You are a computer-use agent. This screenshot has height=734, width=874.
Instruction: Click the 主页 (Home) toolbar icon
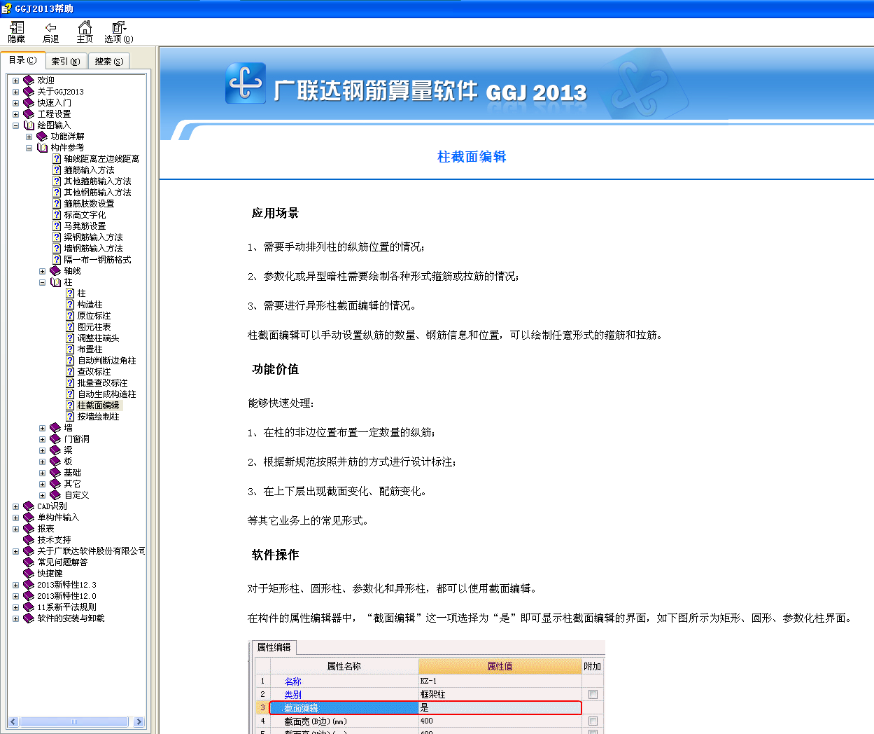85,32
